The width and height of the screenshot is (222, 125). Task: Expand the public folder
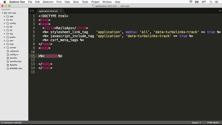5,37
